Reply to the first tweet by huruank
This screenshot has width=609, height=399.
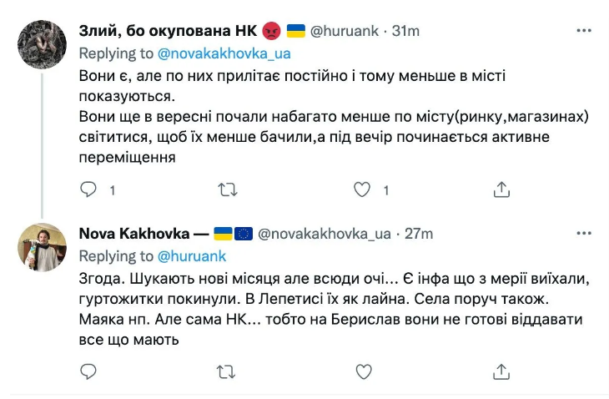pos(88,190)
